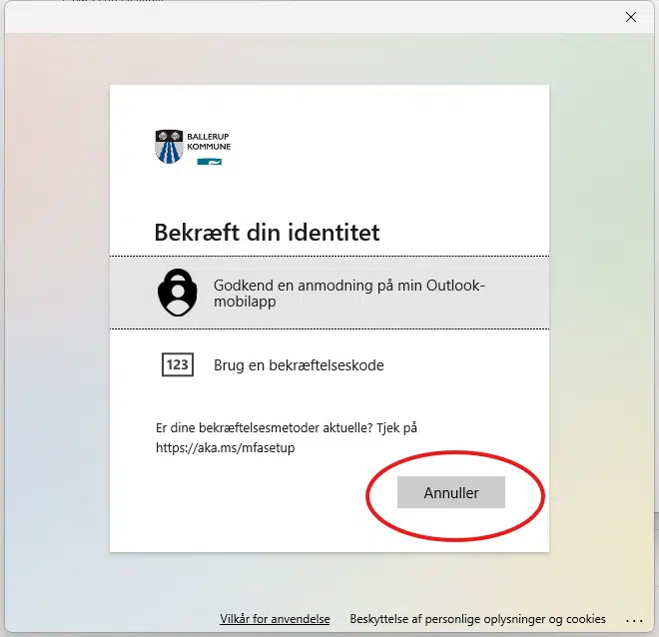Open the three-dot more options menu
The image size is (659, 637).
[x=635, y=619]
